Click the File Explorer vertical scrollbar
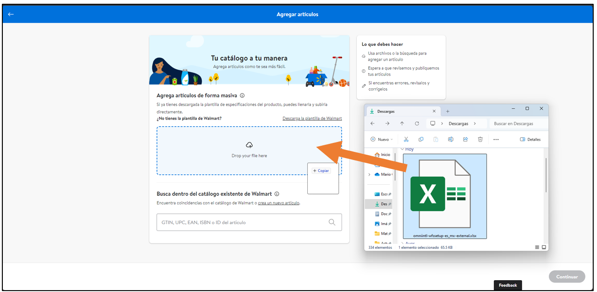Screen dimensions: 597x292 tap(545, 176)
